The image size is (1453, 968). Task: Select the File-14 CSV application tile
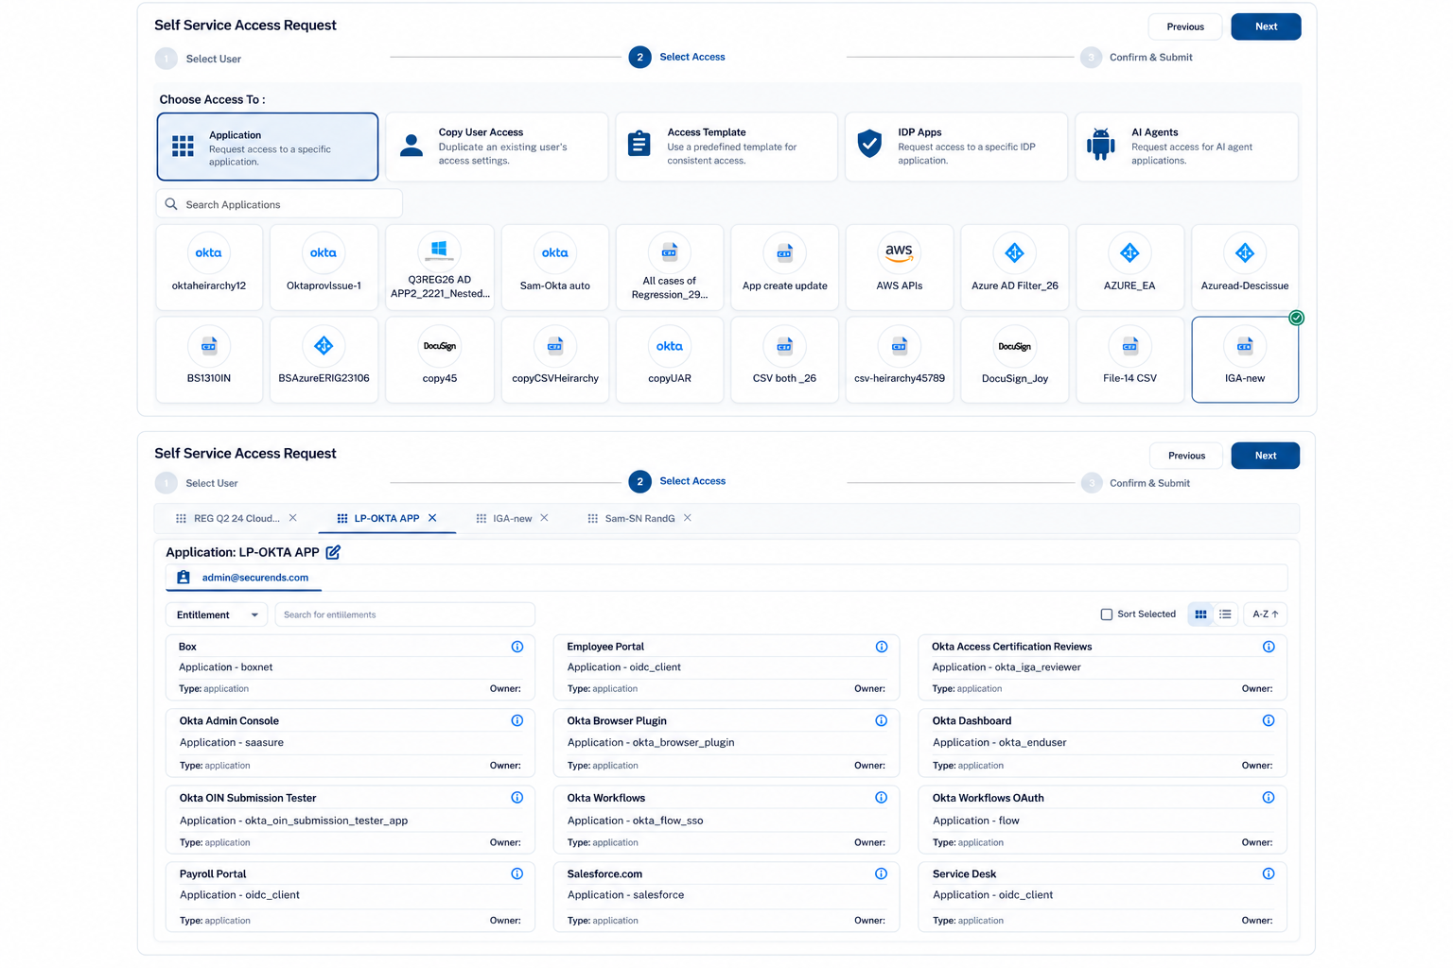(1129, 360)
